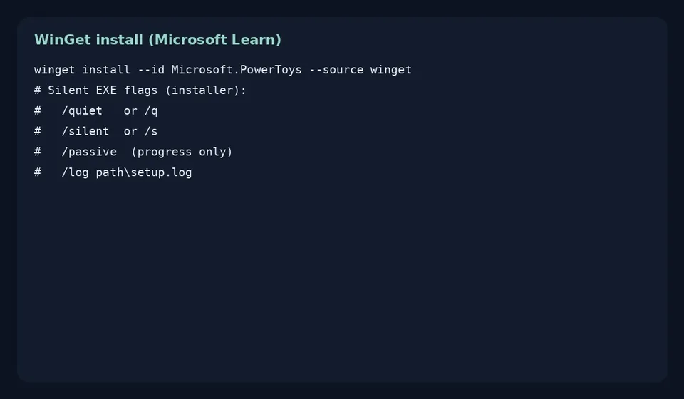This screenshot has height=399, width=684.
Task: Click the WinGet install (Microsoft Learn) heading
Action: (x=157, y=40)
